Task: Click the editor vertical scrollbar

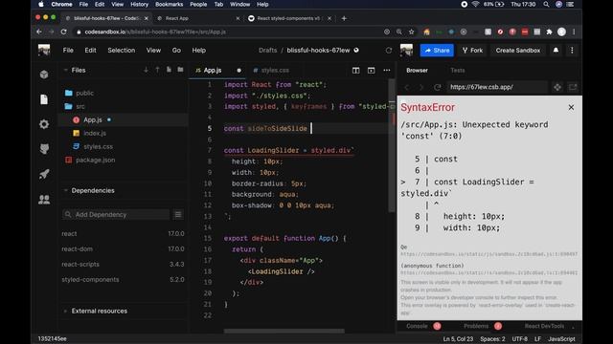Action: (x=392, y=146)
